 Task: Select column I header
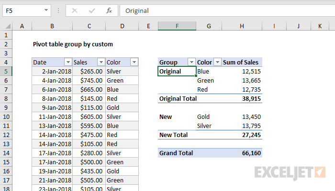point(274,26)
